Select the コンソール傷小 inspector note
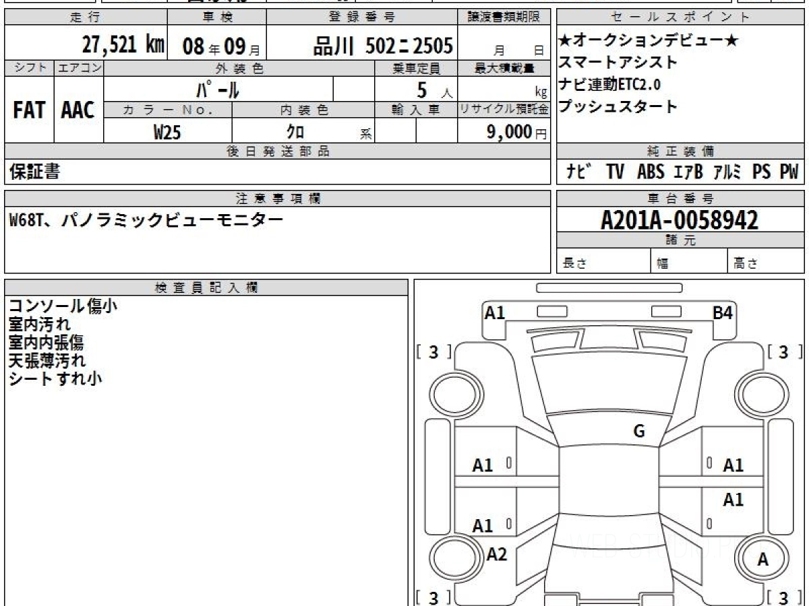 [x=63, y=306]
